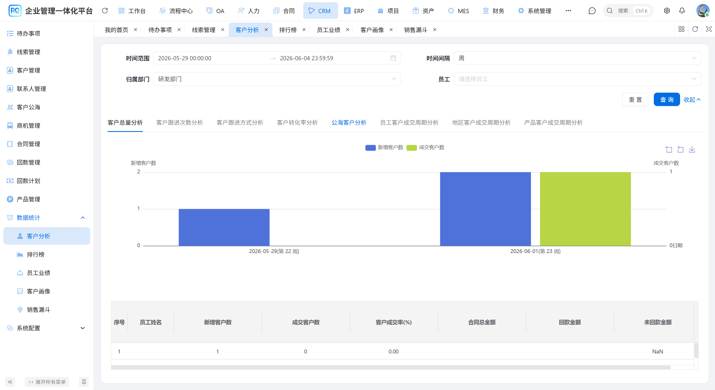Open the MES top module
Screen dimensions: 715x390
[x=458, y=11]
